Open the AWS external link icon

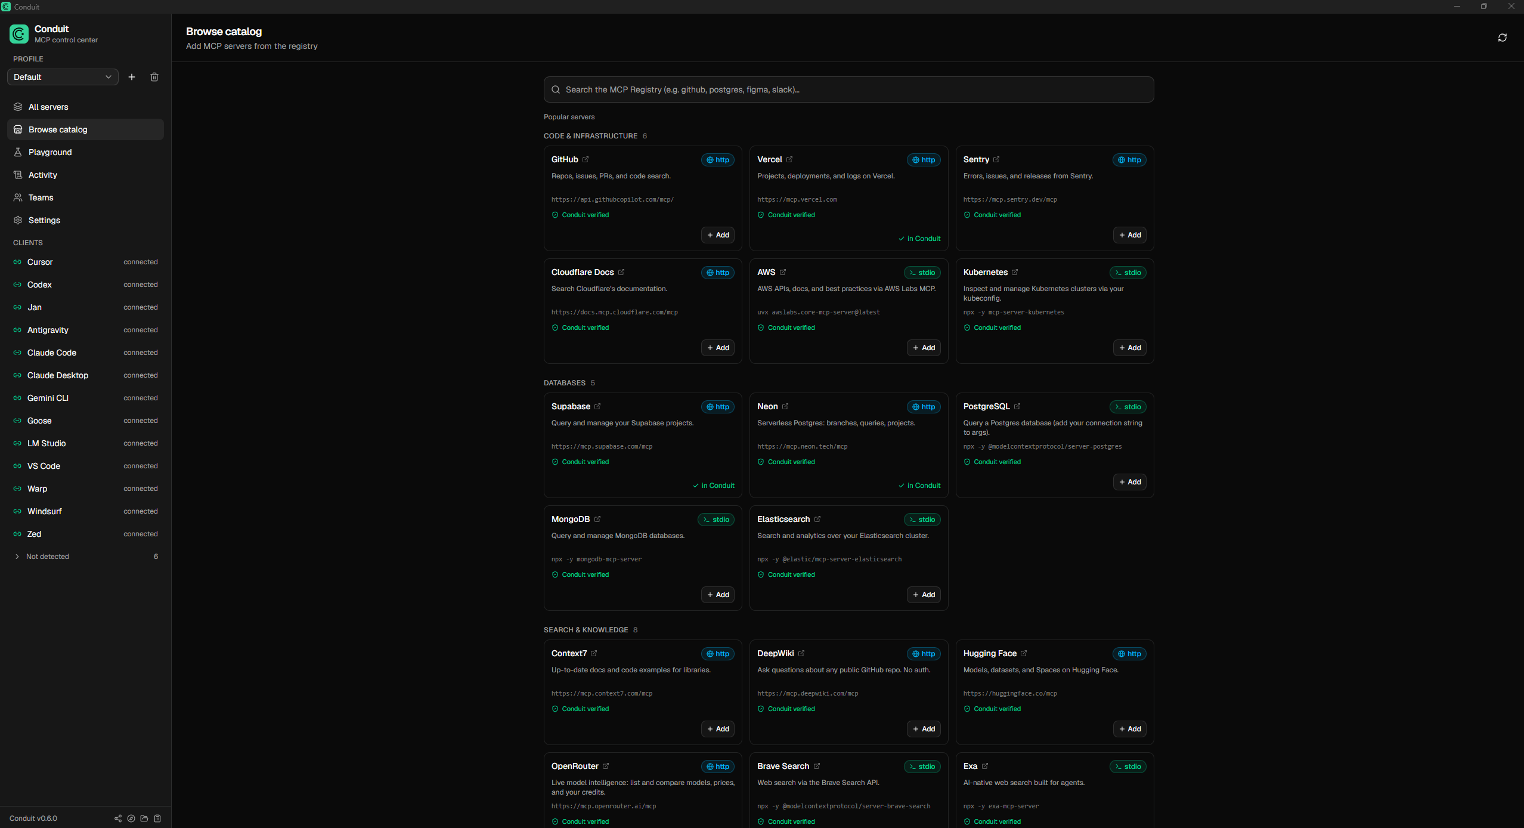point(783,272)
